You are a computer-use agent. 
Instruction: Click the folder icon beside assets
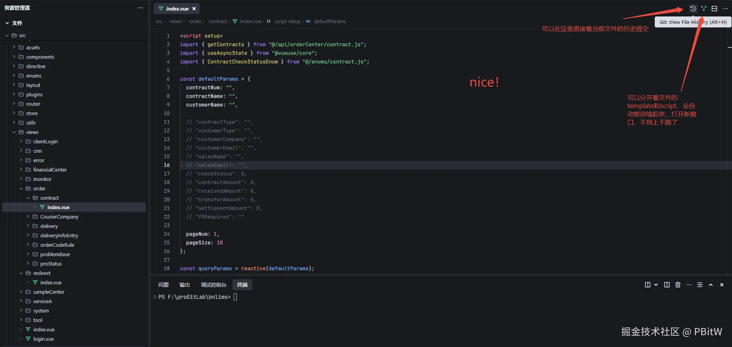21,47
